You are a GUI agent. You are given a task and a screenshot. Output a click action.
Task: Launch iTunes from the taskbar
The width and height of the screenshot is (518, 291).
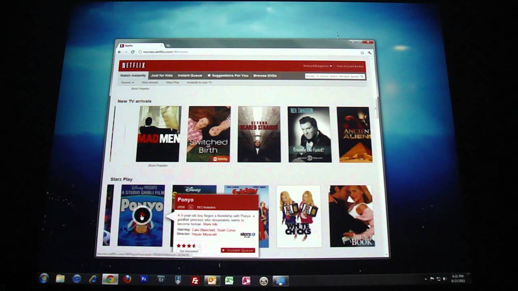76,279
